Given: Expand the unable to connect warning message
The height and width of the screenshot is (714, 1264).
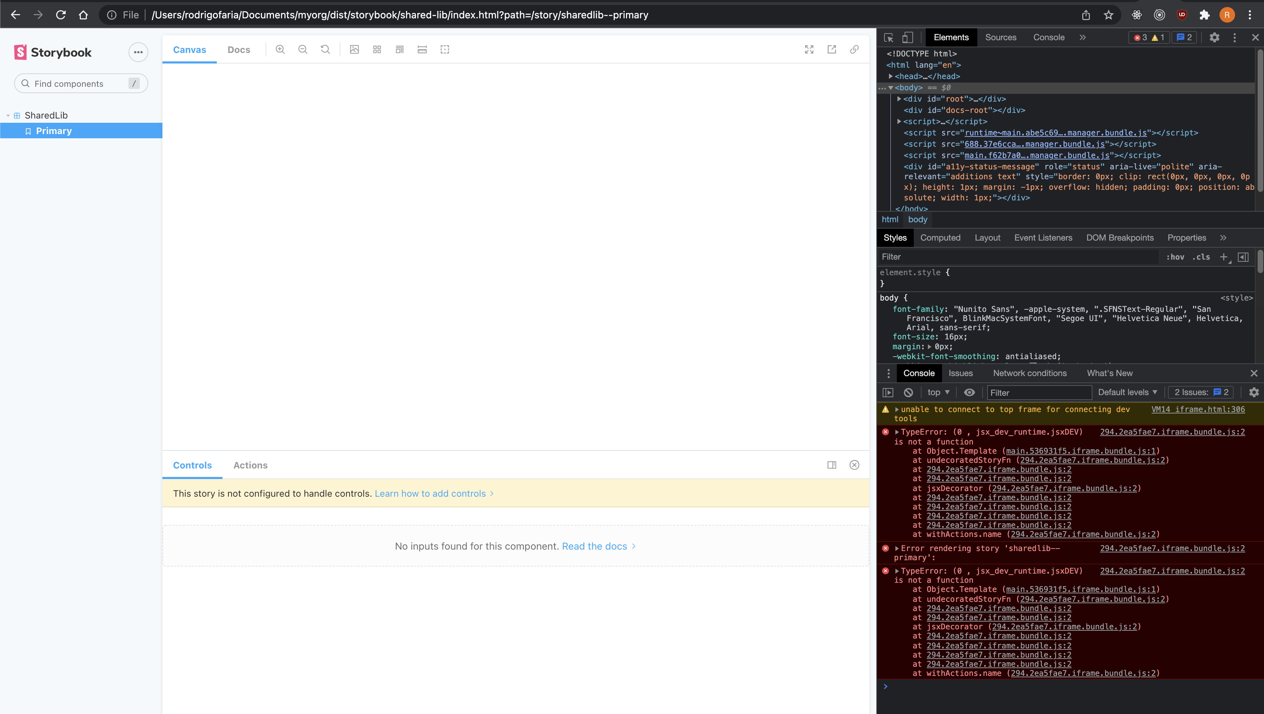Looking at the screenshot, I should tap(897, 410).
